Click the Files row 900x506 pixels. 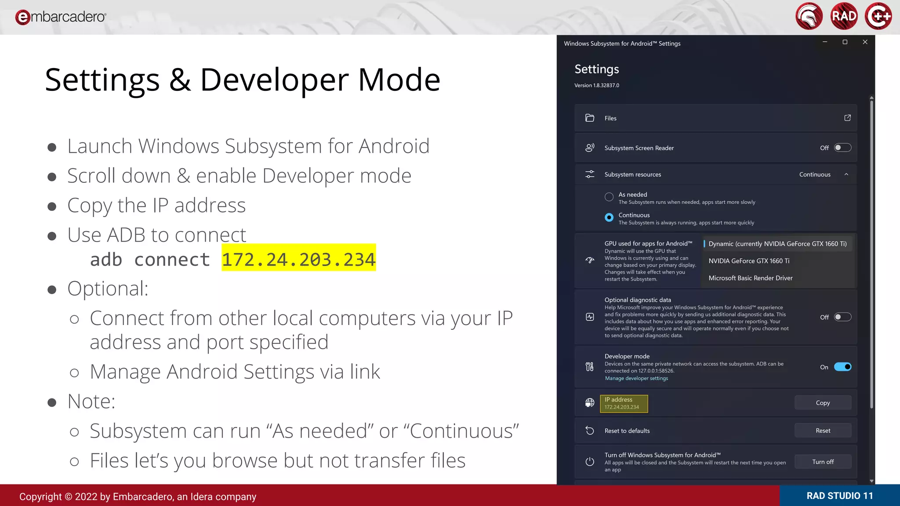[x=715, y=118]
